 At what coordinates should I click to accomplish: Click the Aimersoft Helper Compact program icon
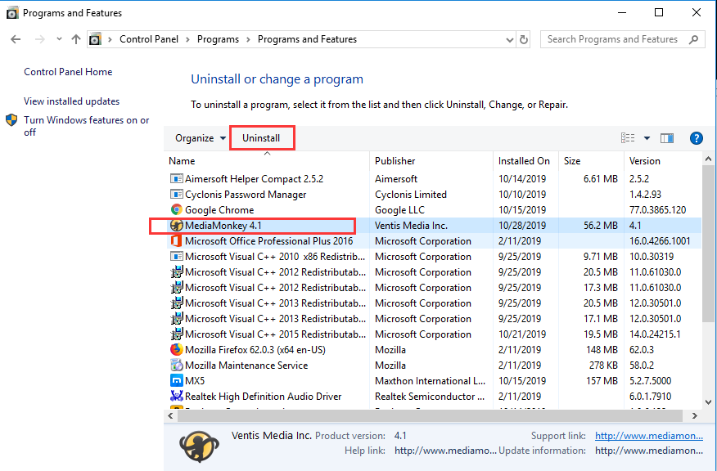point(176,178)
